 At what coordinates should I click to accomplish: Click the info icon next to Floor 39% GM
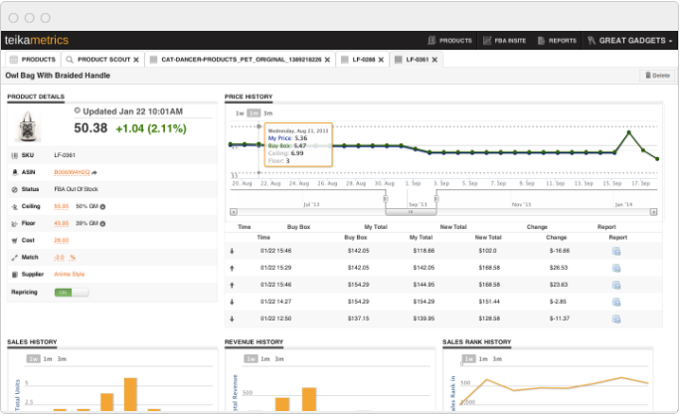tap(103, 223)
